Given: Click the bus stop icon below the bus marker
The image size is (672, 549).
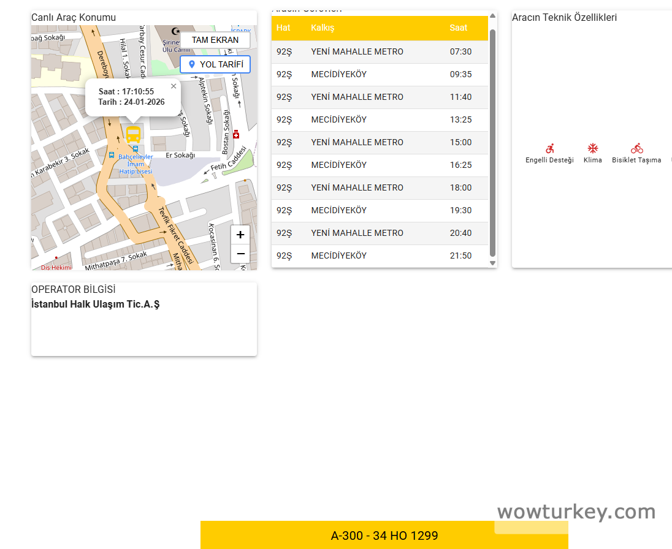Looking at the screenshot, I should coord(134,149).
